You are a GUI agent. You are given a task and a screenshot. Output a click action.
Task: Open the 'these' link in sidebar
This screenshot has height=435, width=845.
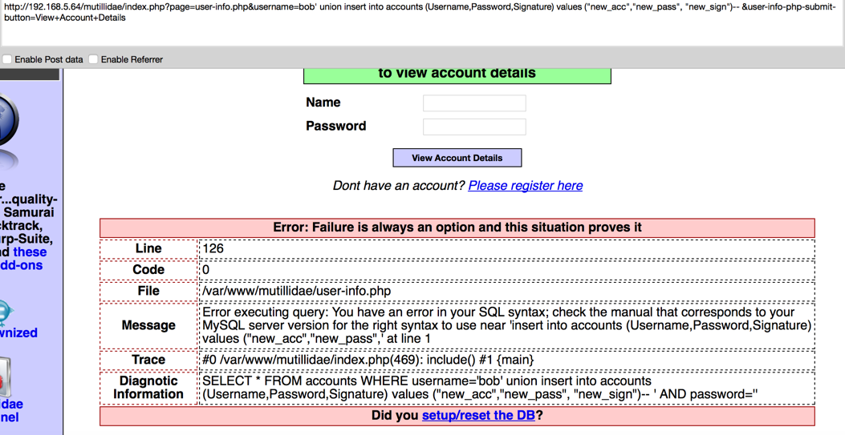pos(30,252)
